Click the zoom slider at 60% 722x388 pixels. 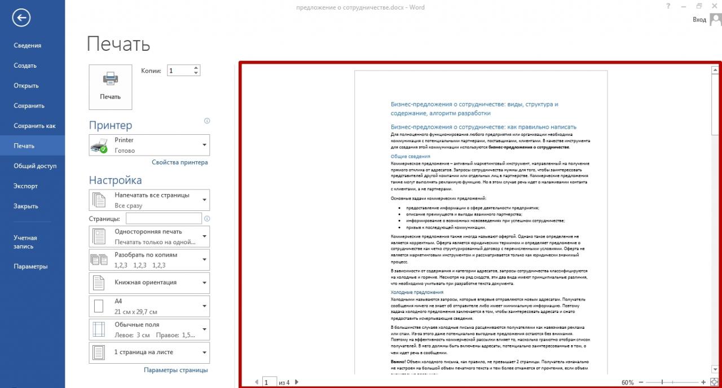[662, 382]
